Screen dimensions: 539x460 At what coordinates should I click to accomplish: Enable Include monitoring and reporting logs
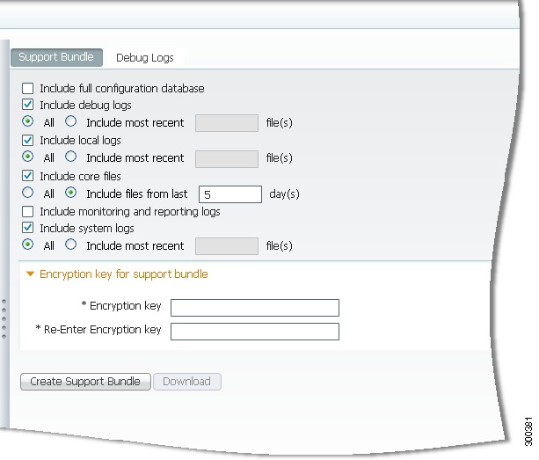coord(27,211)
